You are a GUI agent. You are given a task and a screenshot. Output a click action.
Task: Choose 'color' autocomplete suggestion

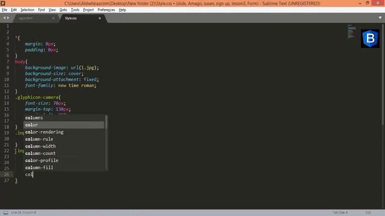coord(64,125)
